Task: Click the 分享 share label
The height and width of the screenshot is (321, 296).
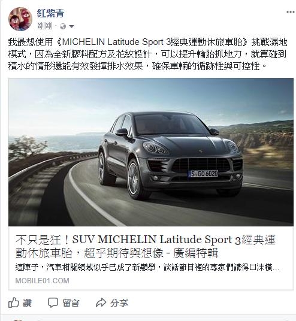Action: [x=119, y=303]
